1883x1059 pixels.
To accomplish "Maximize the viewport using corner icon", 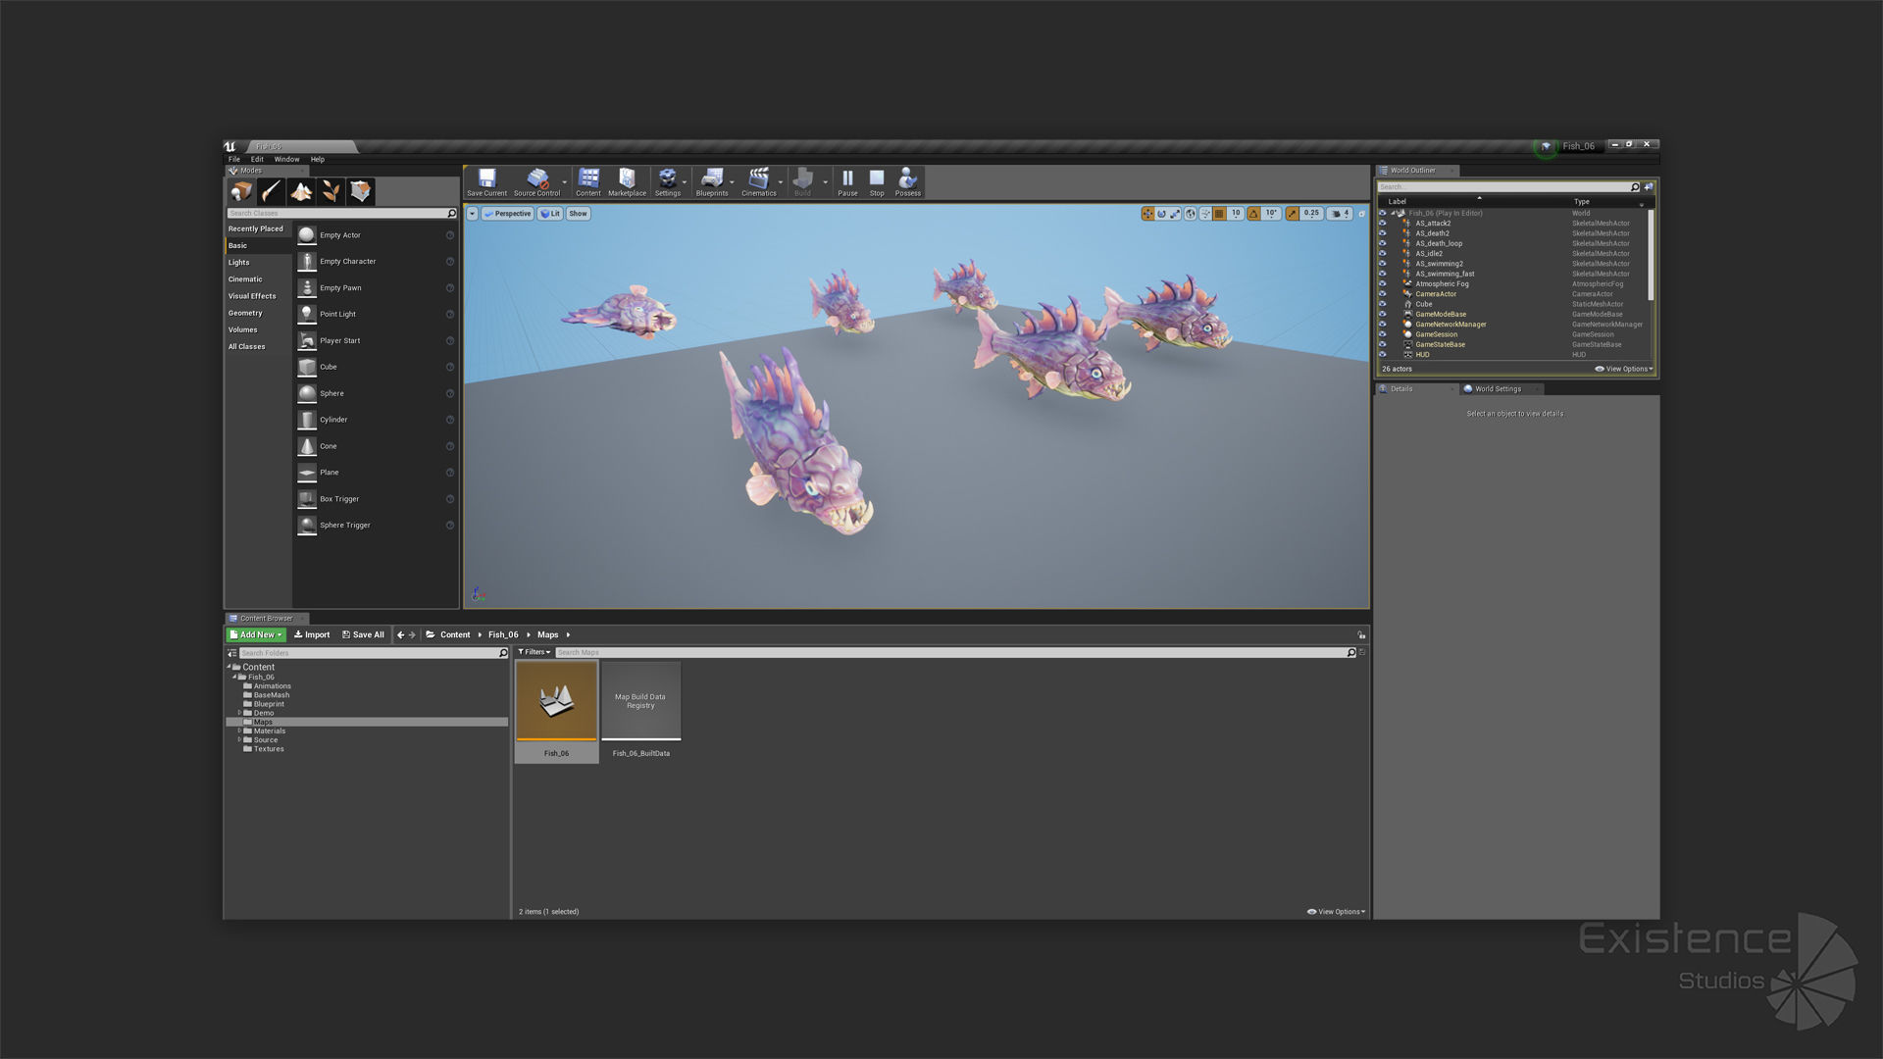I will [x=1361, y=214].
